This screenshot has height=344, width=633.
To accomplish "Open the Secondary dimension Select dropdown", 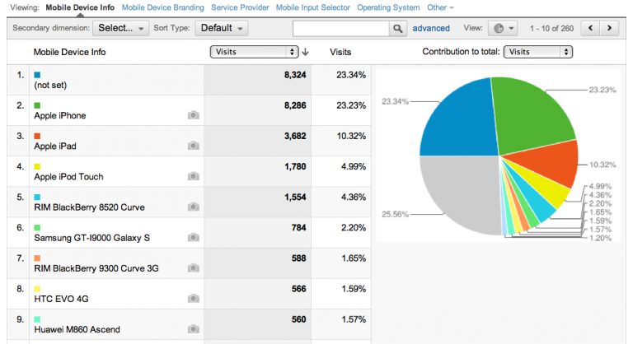I will [x=120, y=28].
